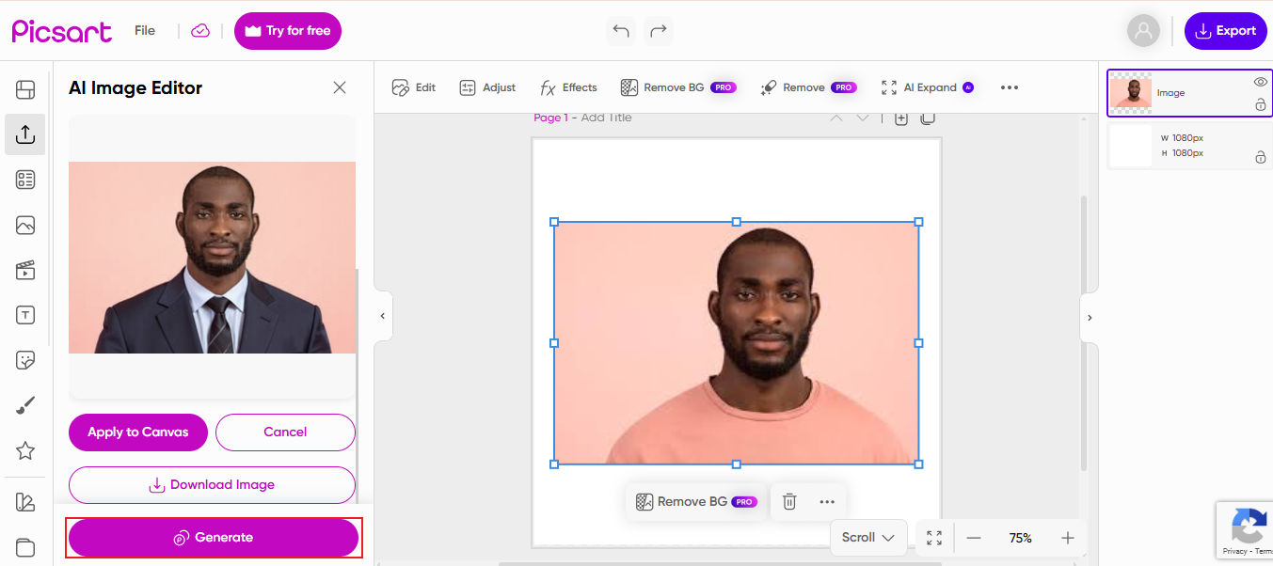Add a new page icon
The width and height of the screenshot is (1273, 566).
(x=900, y=118)
